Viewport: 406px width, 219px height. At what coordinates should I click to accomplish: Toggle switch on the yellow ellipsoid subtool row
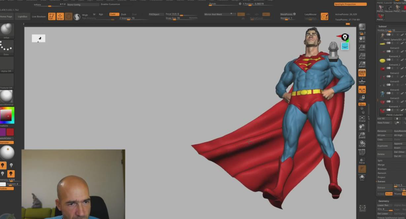(x=388, y=60)
